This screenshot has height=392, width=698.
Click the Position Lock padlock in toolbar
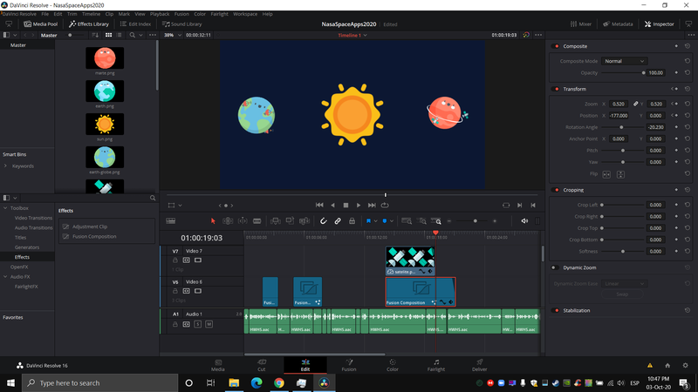coord(352,221)
